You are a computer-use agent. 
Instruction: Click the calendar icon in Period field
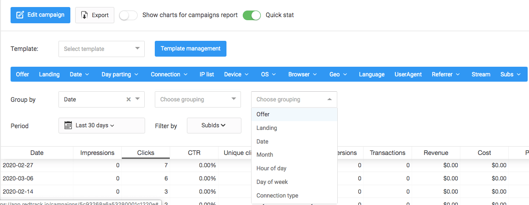(x=68, y=126)
